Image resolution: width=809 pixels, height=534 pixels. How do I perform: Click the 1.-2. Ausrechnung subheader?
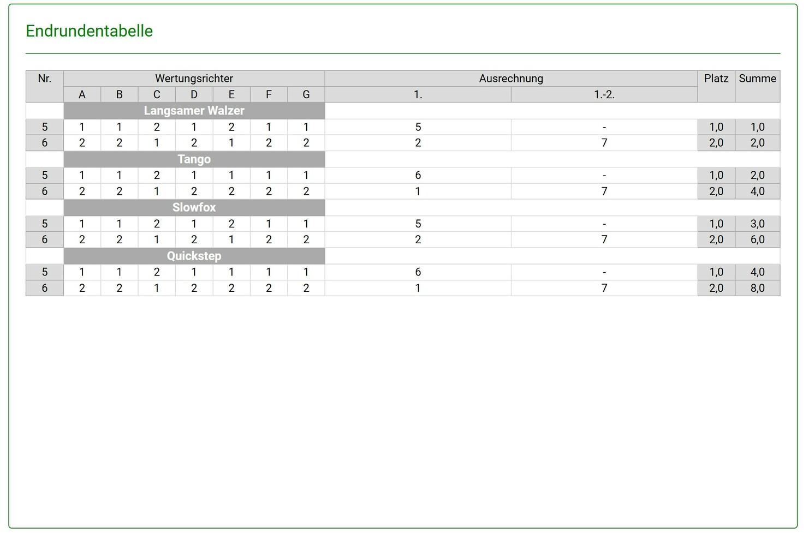click(x=604, y=95)
